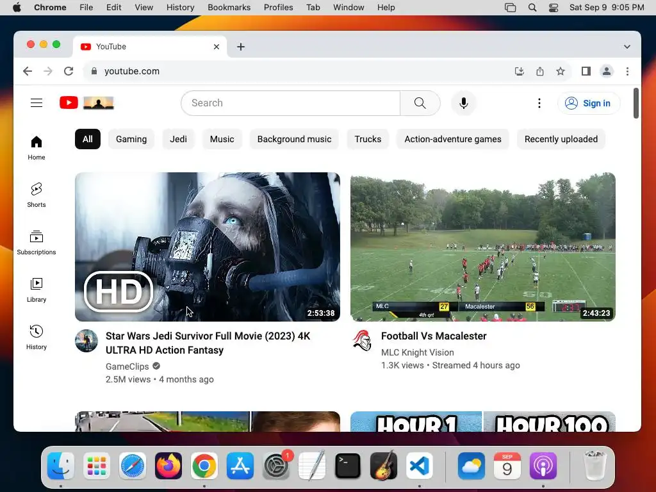This screenshot has height=492, width=656.
Task: Open Shorts from the sidebar
Action: point(37,195)
